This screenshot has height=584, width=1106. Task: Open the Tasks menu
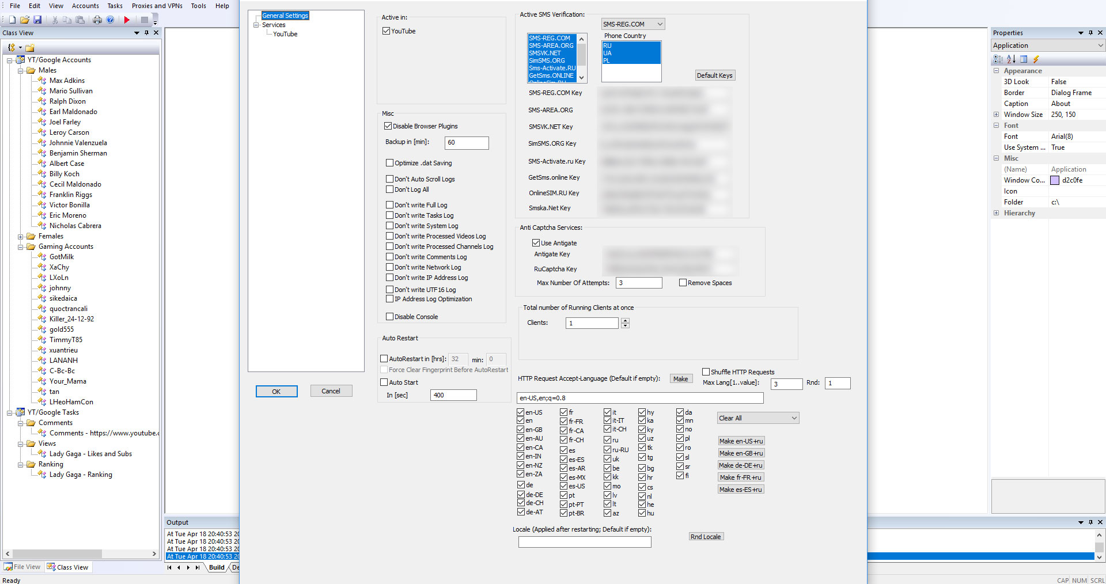coord(115,6)
